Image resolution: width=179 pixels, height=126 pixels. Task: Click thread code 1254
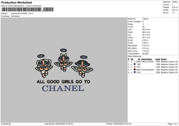click(x=158, y=67)
